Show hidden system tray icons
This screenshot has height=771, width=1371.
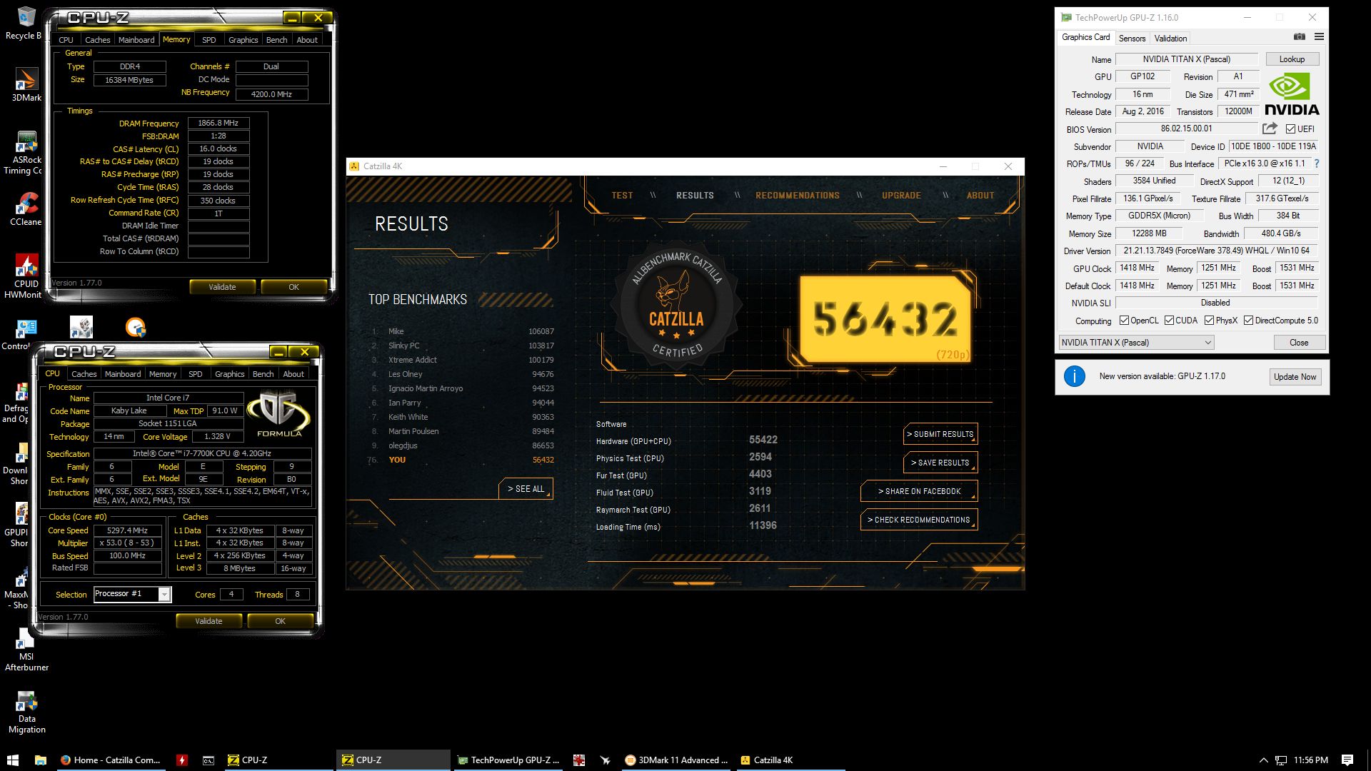1263,760
